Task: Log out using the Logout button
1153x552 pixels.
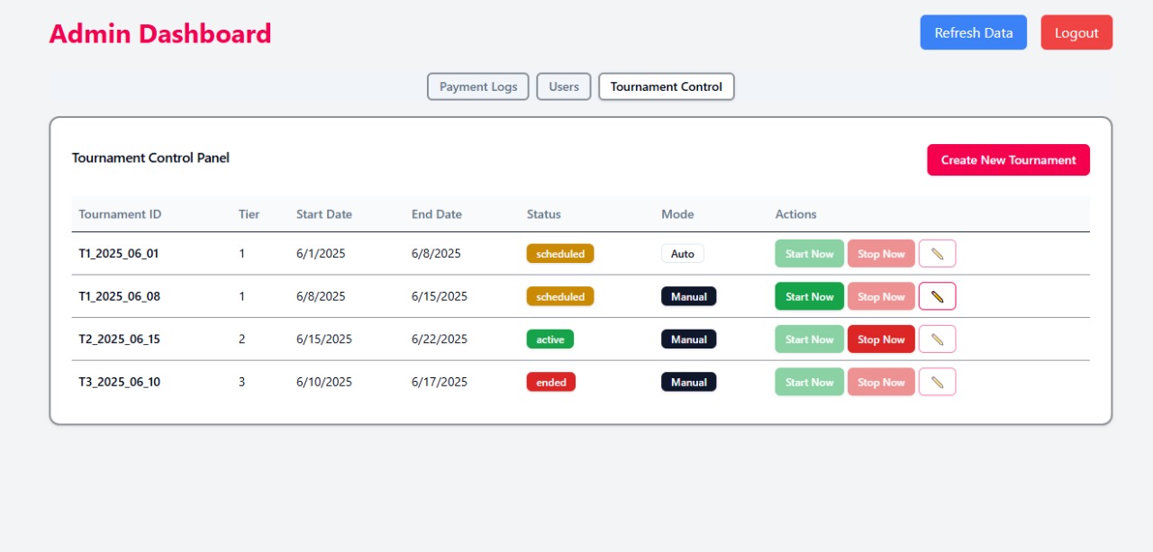Action: point(1076,32)
